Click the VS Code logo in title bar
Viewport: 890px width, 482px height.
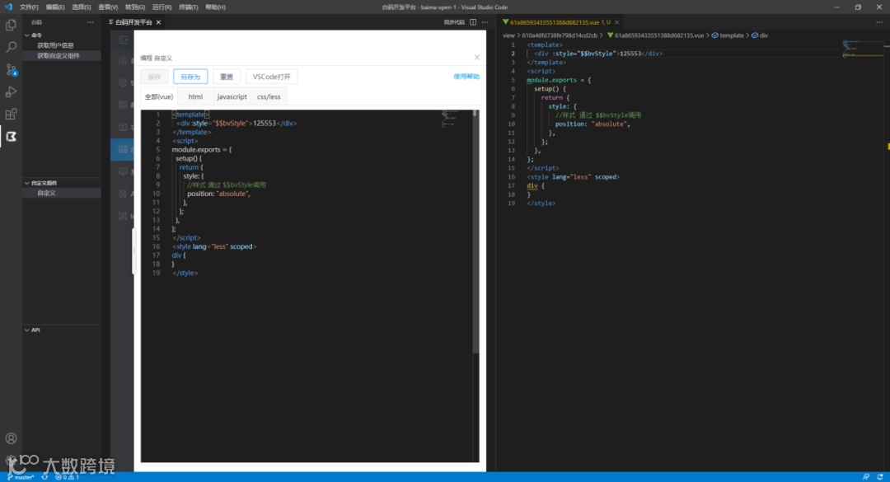8,7
